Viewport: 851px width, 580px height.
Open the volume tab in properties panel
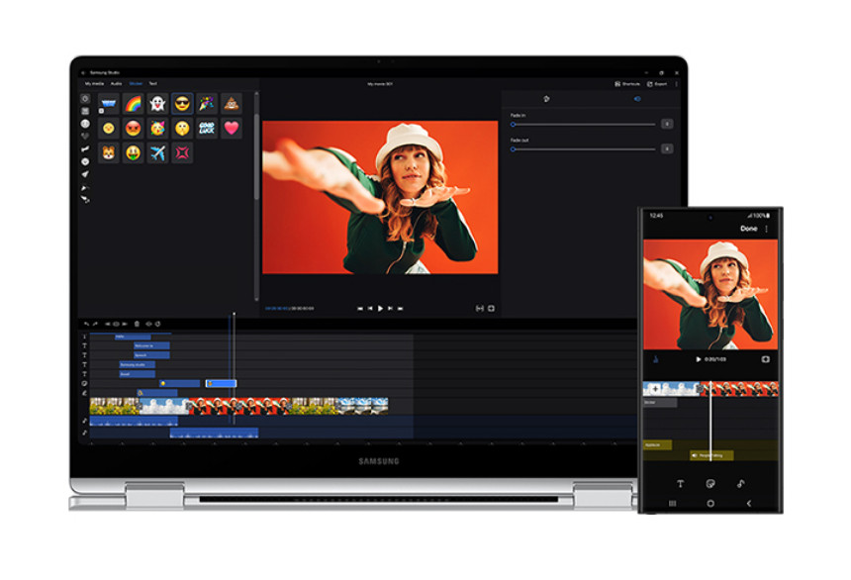pos(637,99)
